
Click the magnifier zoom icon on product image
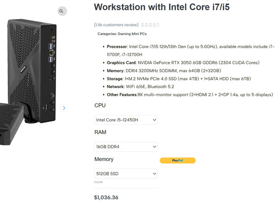(x=62, y=11)
